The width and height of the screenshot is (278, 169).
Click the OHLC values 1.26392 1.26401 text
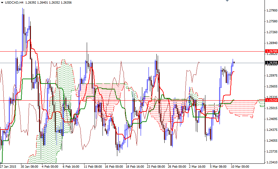pyautogui.click(x=36, y=3)
